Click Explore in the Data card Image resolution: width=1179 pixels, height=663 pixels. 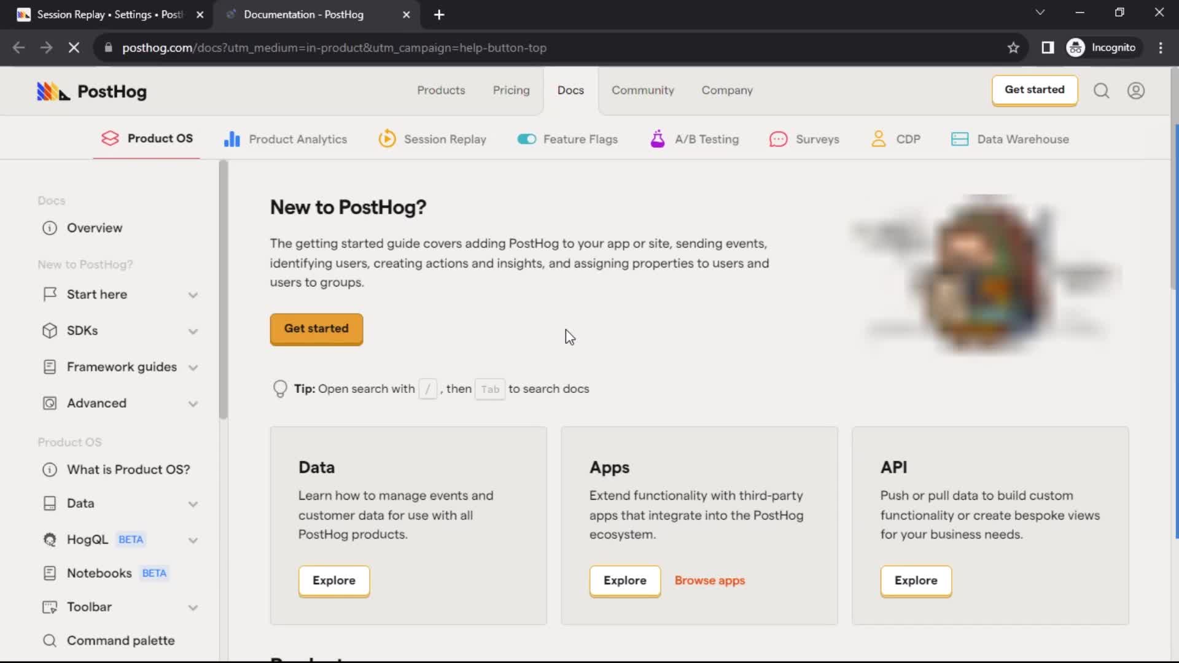(334, 581)
